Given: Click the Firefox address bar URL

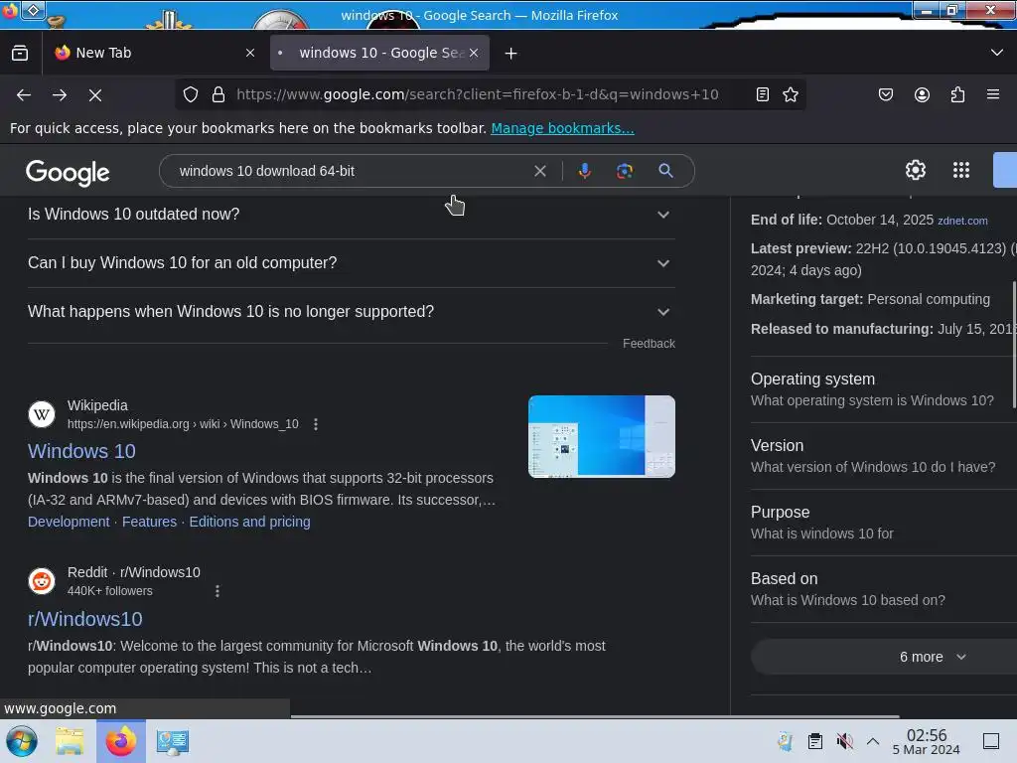Looking at the screenshot, I should pos(478,94).
